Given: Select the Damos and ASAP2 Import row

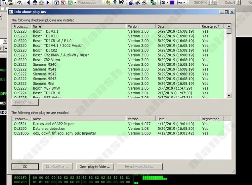Looking at the screenshot, I should coord(118,124).
